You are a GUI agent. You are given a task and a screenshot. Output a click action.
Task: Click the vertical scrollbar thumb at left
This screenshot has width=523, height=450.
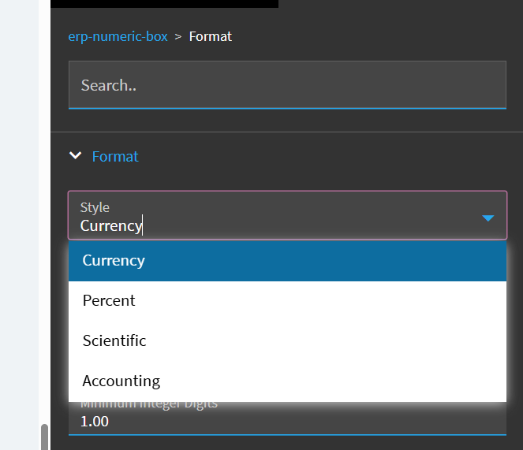click(44, 437)
